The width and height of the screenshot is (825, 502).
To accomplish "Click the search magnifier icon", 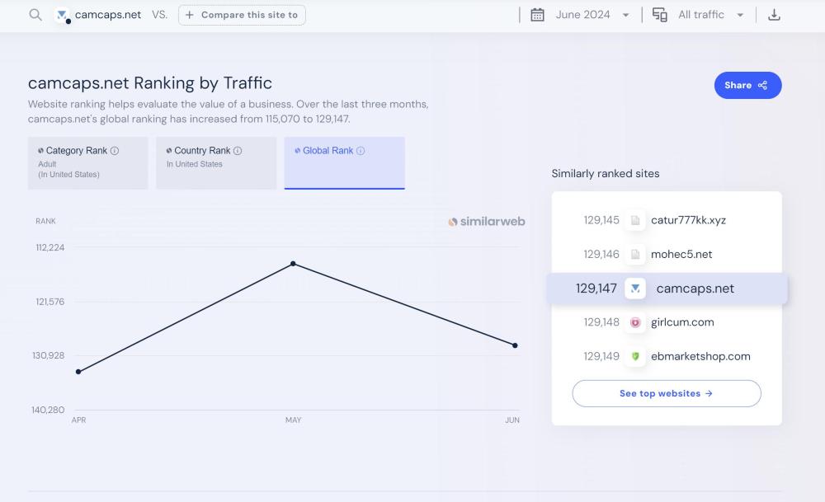I will (35, 15).
